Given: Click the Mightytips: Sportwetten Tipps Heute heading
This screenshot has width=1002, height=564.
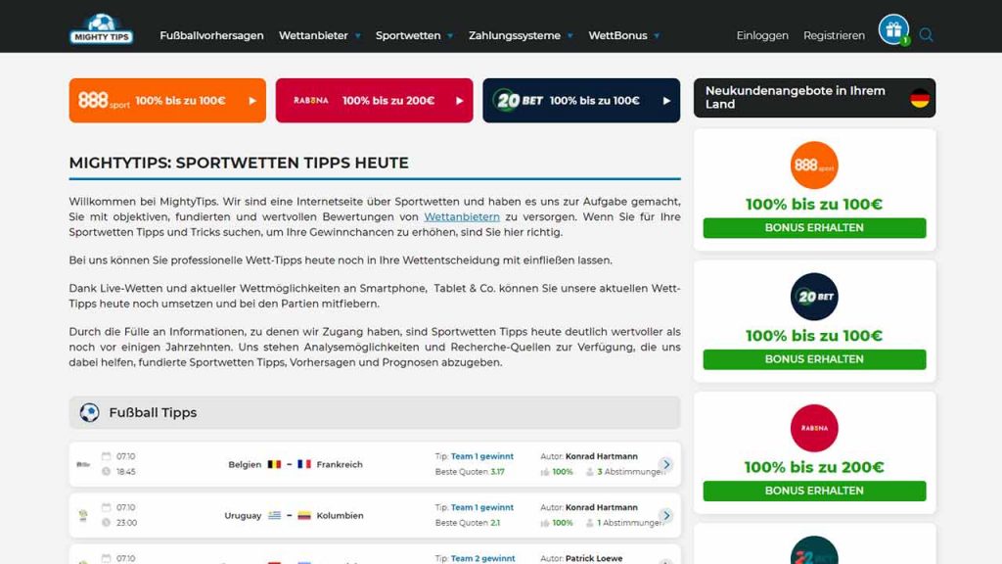Looking at the screenshot, I should pyautogui.click(x=239, y=164).
